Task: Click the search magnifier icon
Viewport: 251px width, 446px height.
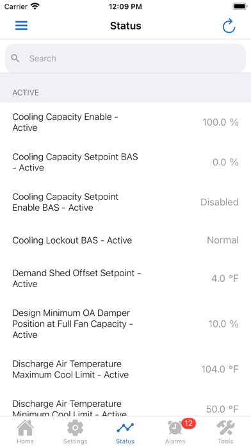Action: (15, 58)
